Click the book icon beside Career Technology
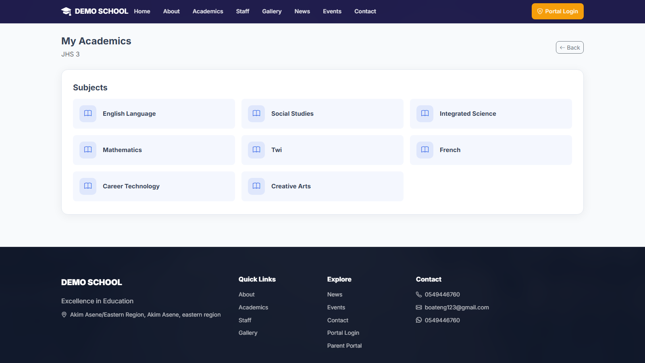The height and width of the screenshot is (363, 645). (x=88, y=186)
